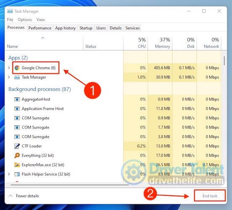
Task: Click the 3.8 MB memory value
Action: point(164,136)
